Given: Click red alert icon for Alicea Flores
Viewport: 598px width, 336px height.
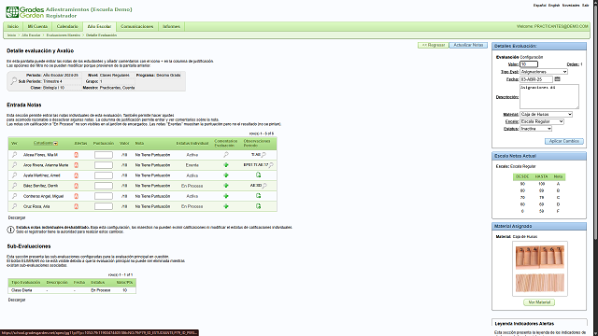Looking at the screenshot, I should (76, 155).
